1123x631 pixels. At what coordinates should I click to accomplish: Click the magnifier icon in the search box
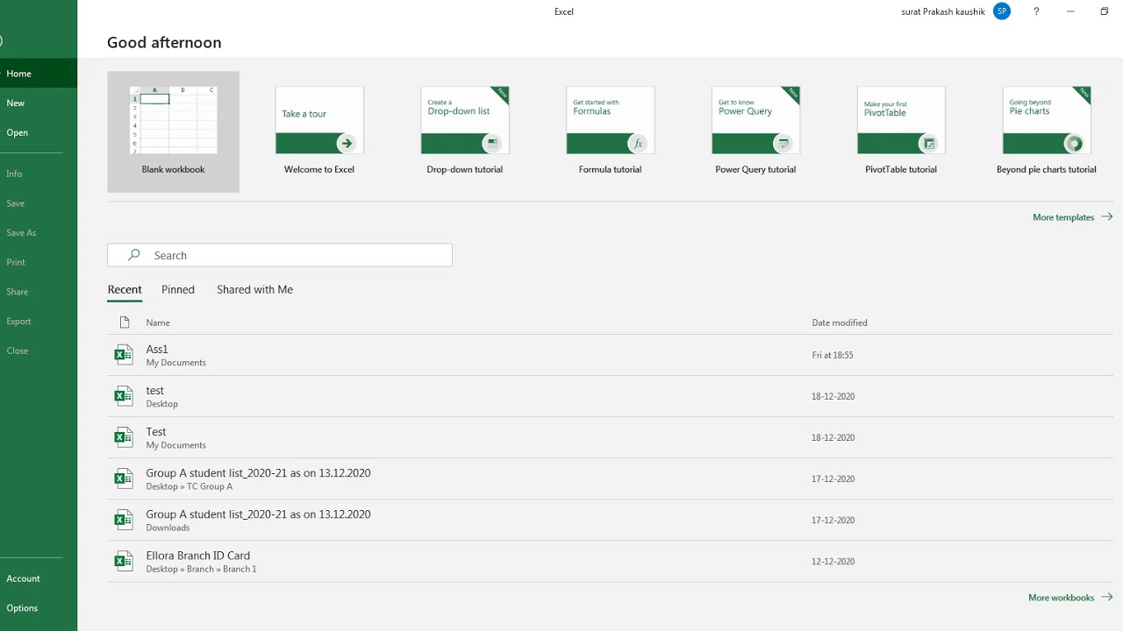point(133,255)
